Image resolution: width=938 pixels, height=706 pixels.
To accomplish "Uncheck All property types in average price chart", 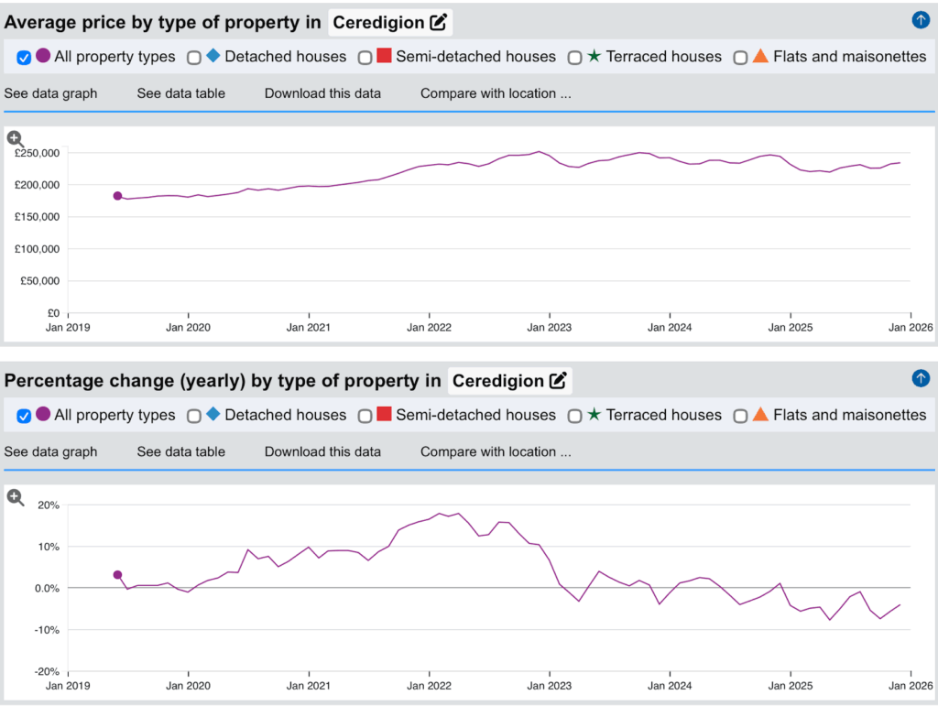I will pos(25,58).
